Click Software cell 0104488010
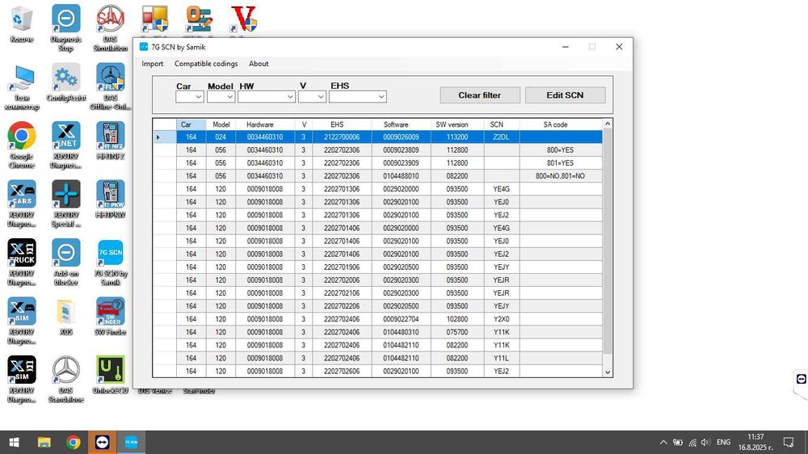This screenshot has width=808, height=454. [401, 176]
